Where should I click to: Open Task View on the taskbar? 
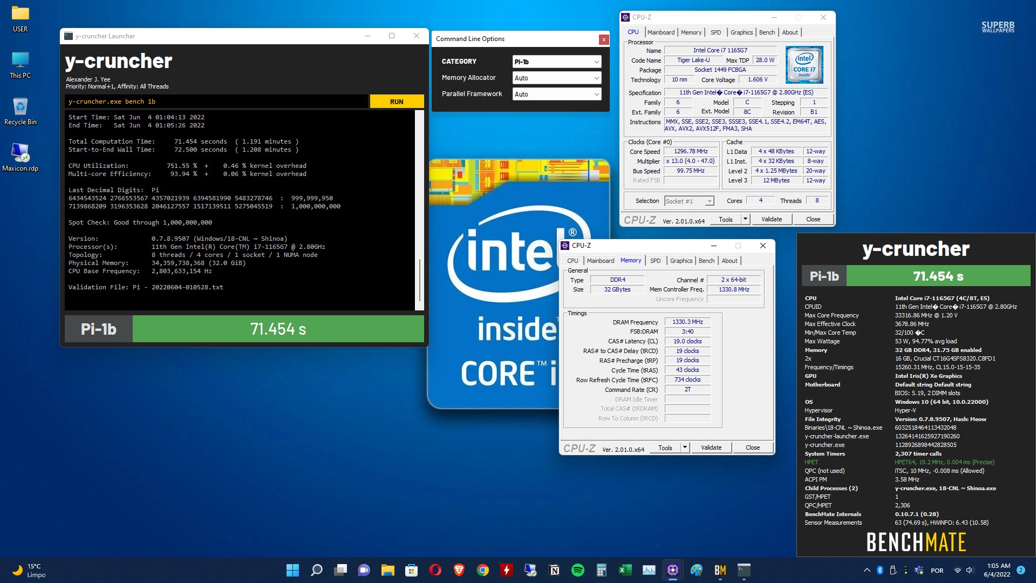click(340, 570)
